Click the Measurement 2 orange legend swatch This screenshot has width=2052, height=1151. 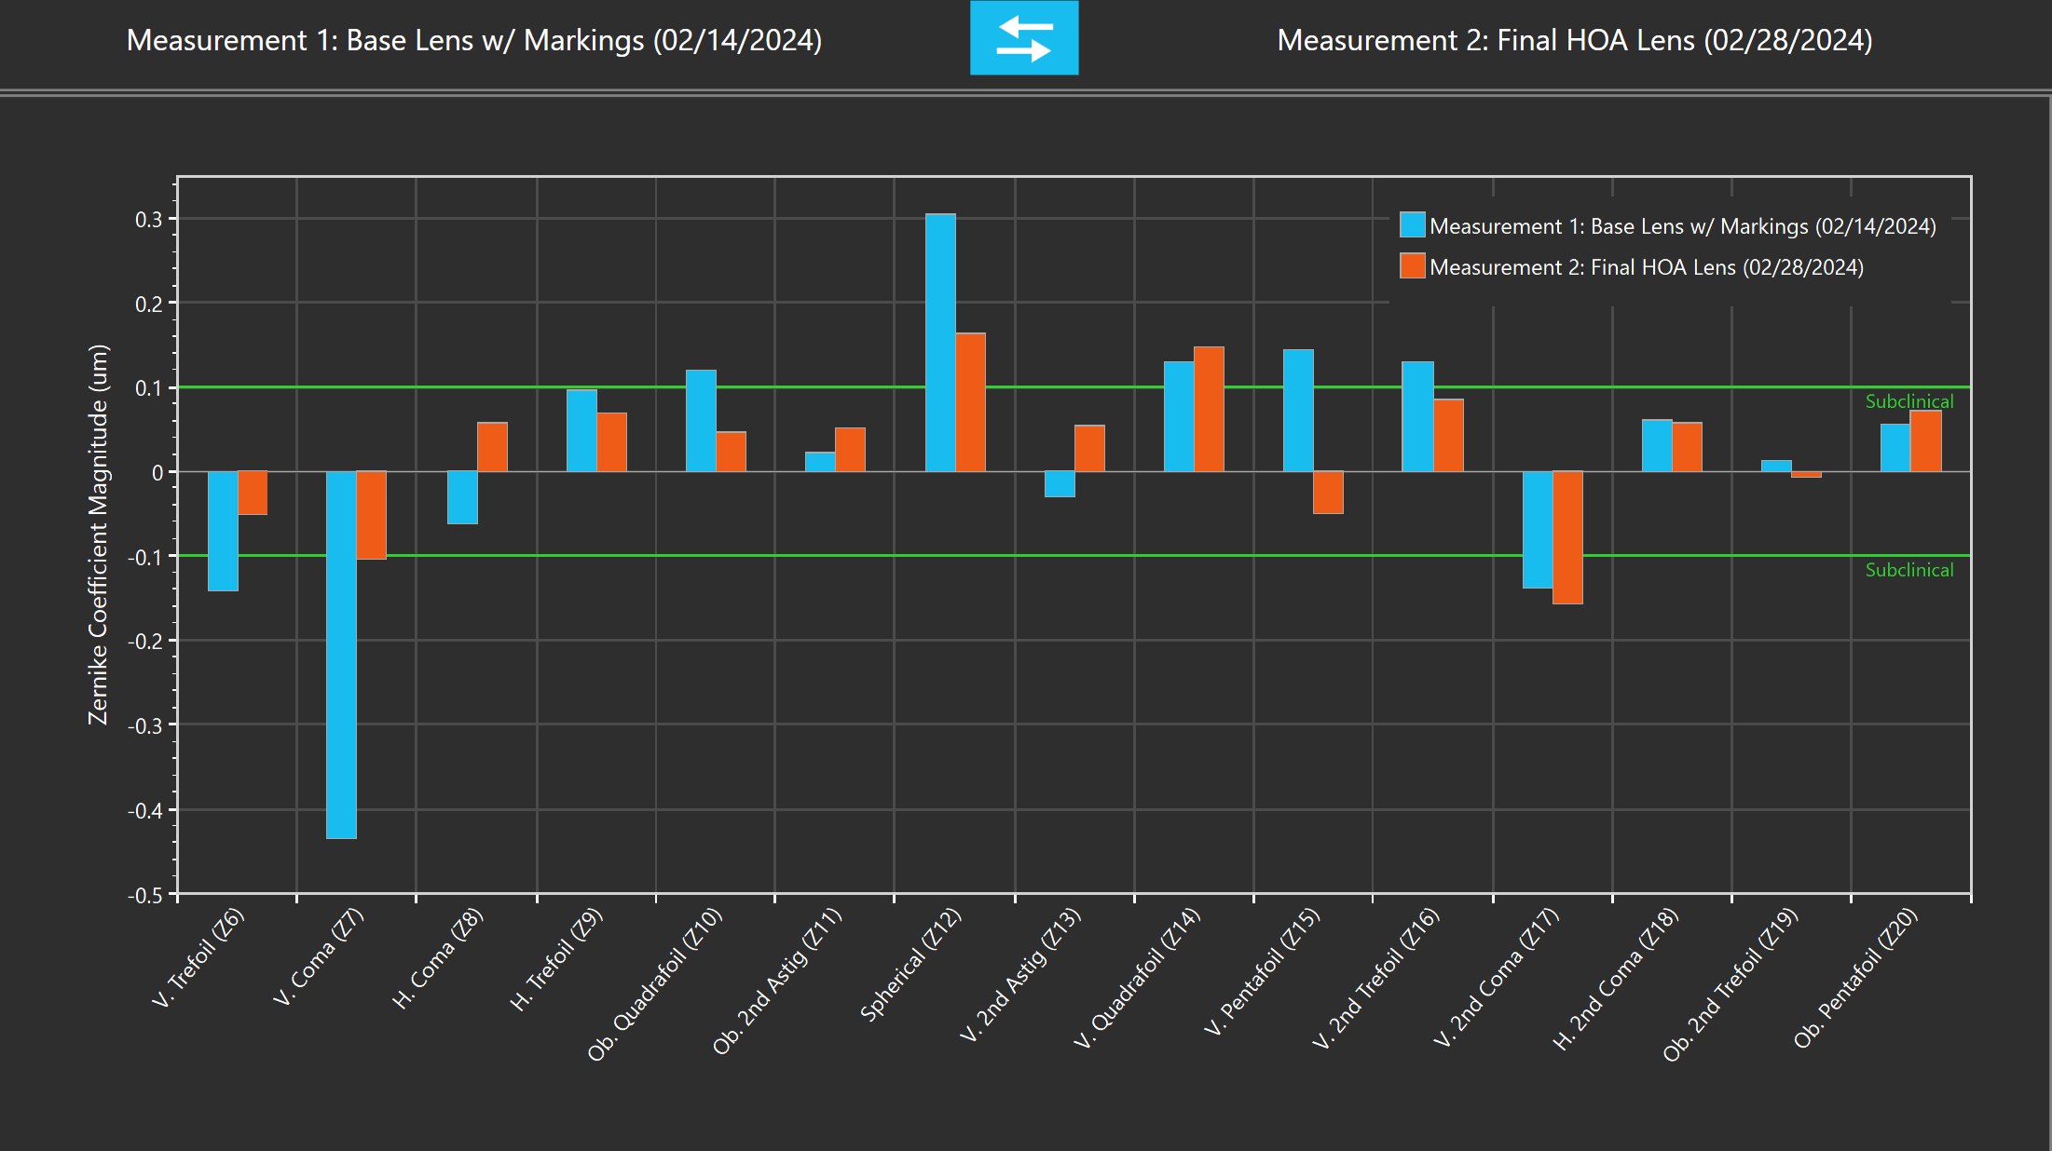pyautogui.click(x=1412, y=266)
